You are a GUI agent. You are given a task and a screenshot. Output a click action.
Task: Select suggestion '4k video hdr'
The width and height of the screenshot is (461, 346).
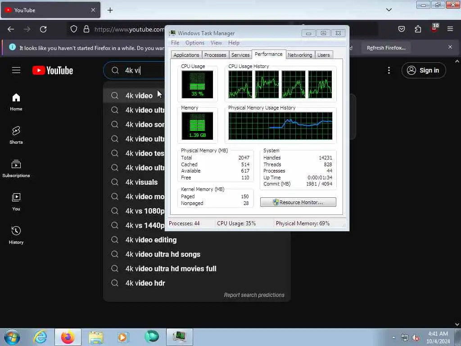tap(197, 283)
